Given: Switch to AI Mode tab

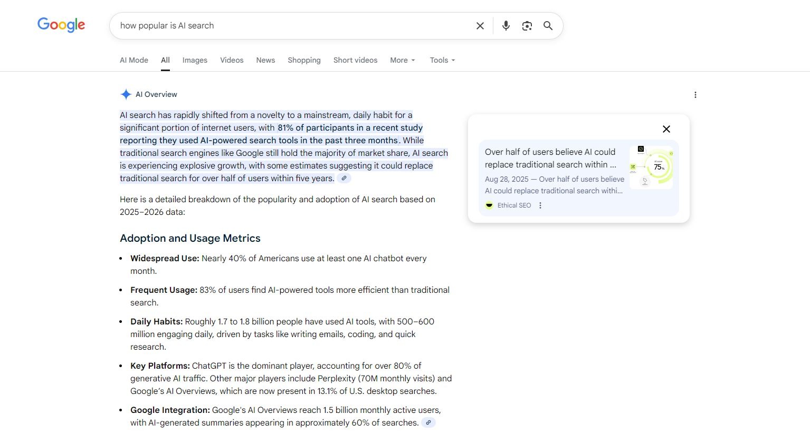Looking at the screenshot, I should pos(134,60).
